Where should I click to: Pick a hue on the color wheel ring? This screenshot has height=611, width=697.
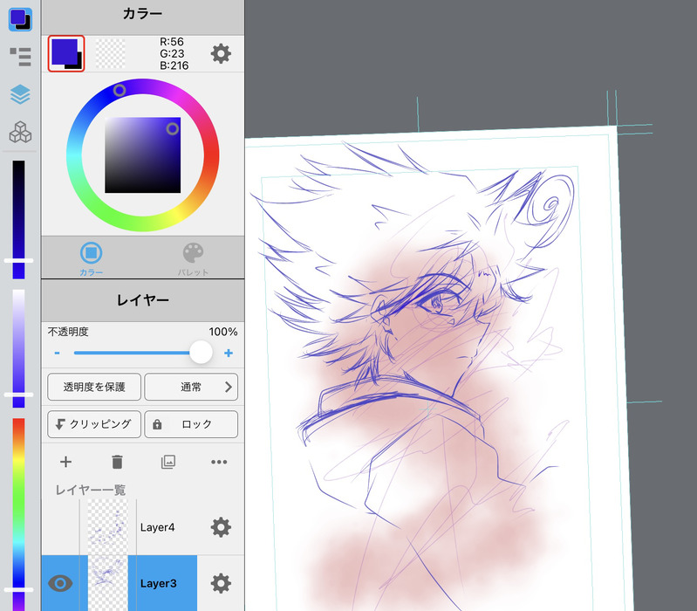click(x=143, y=154)
